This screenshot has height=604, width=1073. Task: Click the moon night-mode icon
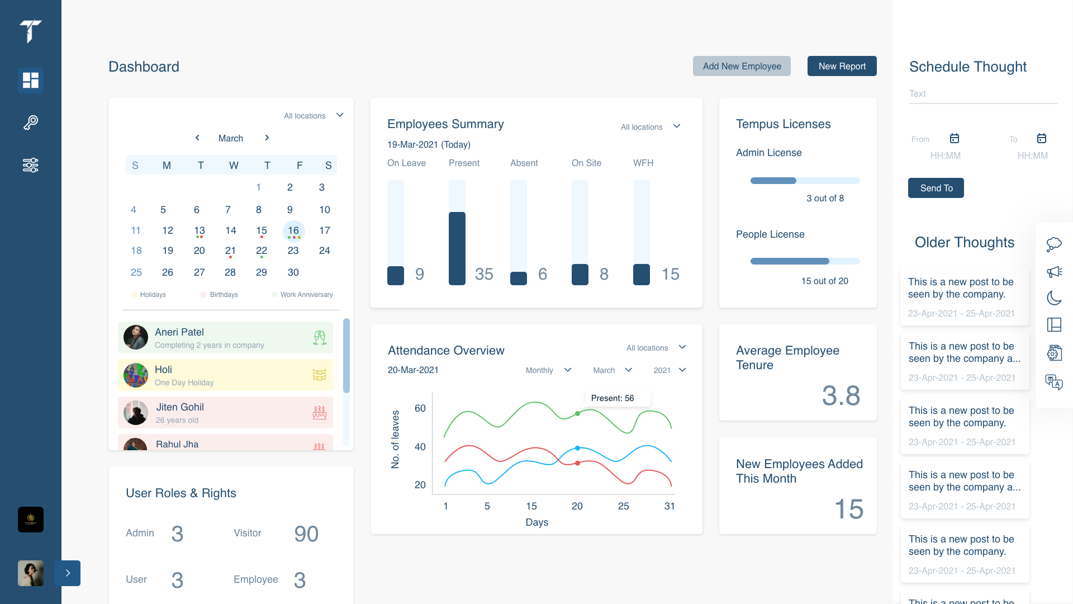1055,298
